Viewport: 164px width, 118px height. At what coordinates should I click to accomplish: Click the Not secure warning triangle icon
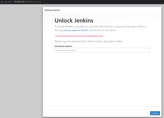click(x=2, y=2)
